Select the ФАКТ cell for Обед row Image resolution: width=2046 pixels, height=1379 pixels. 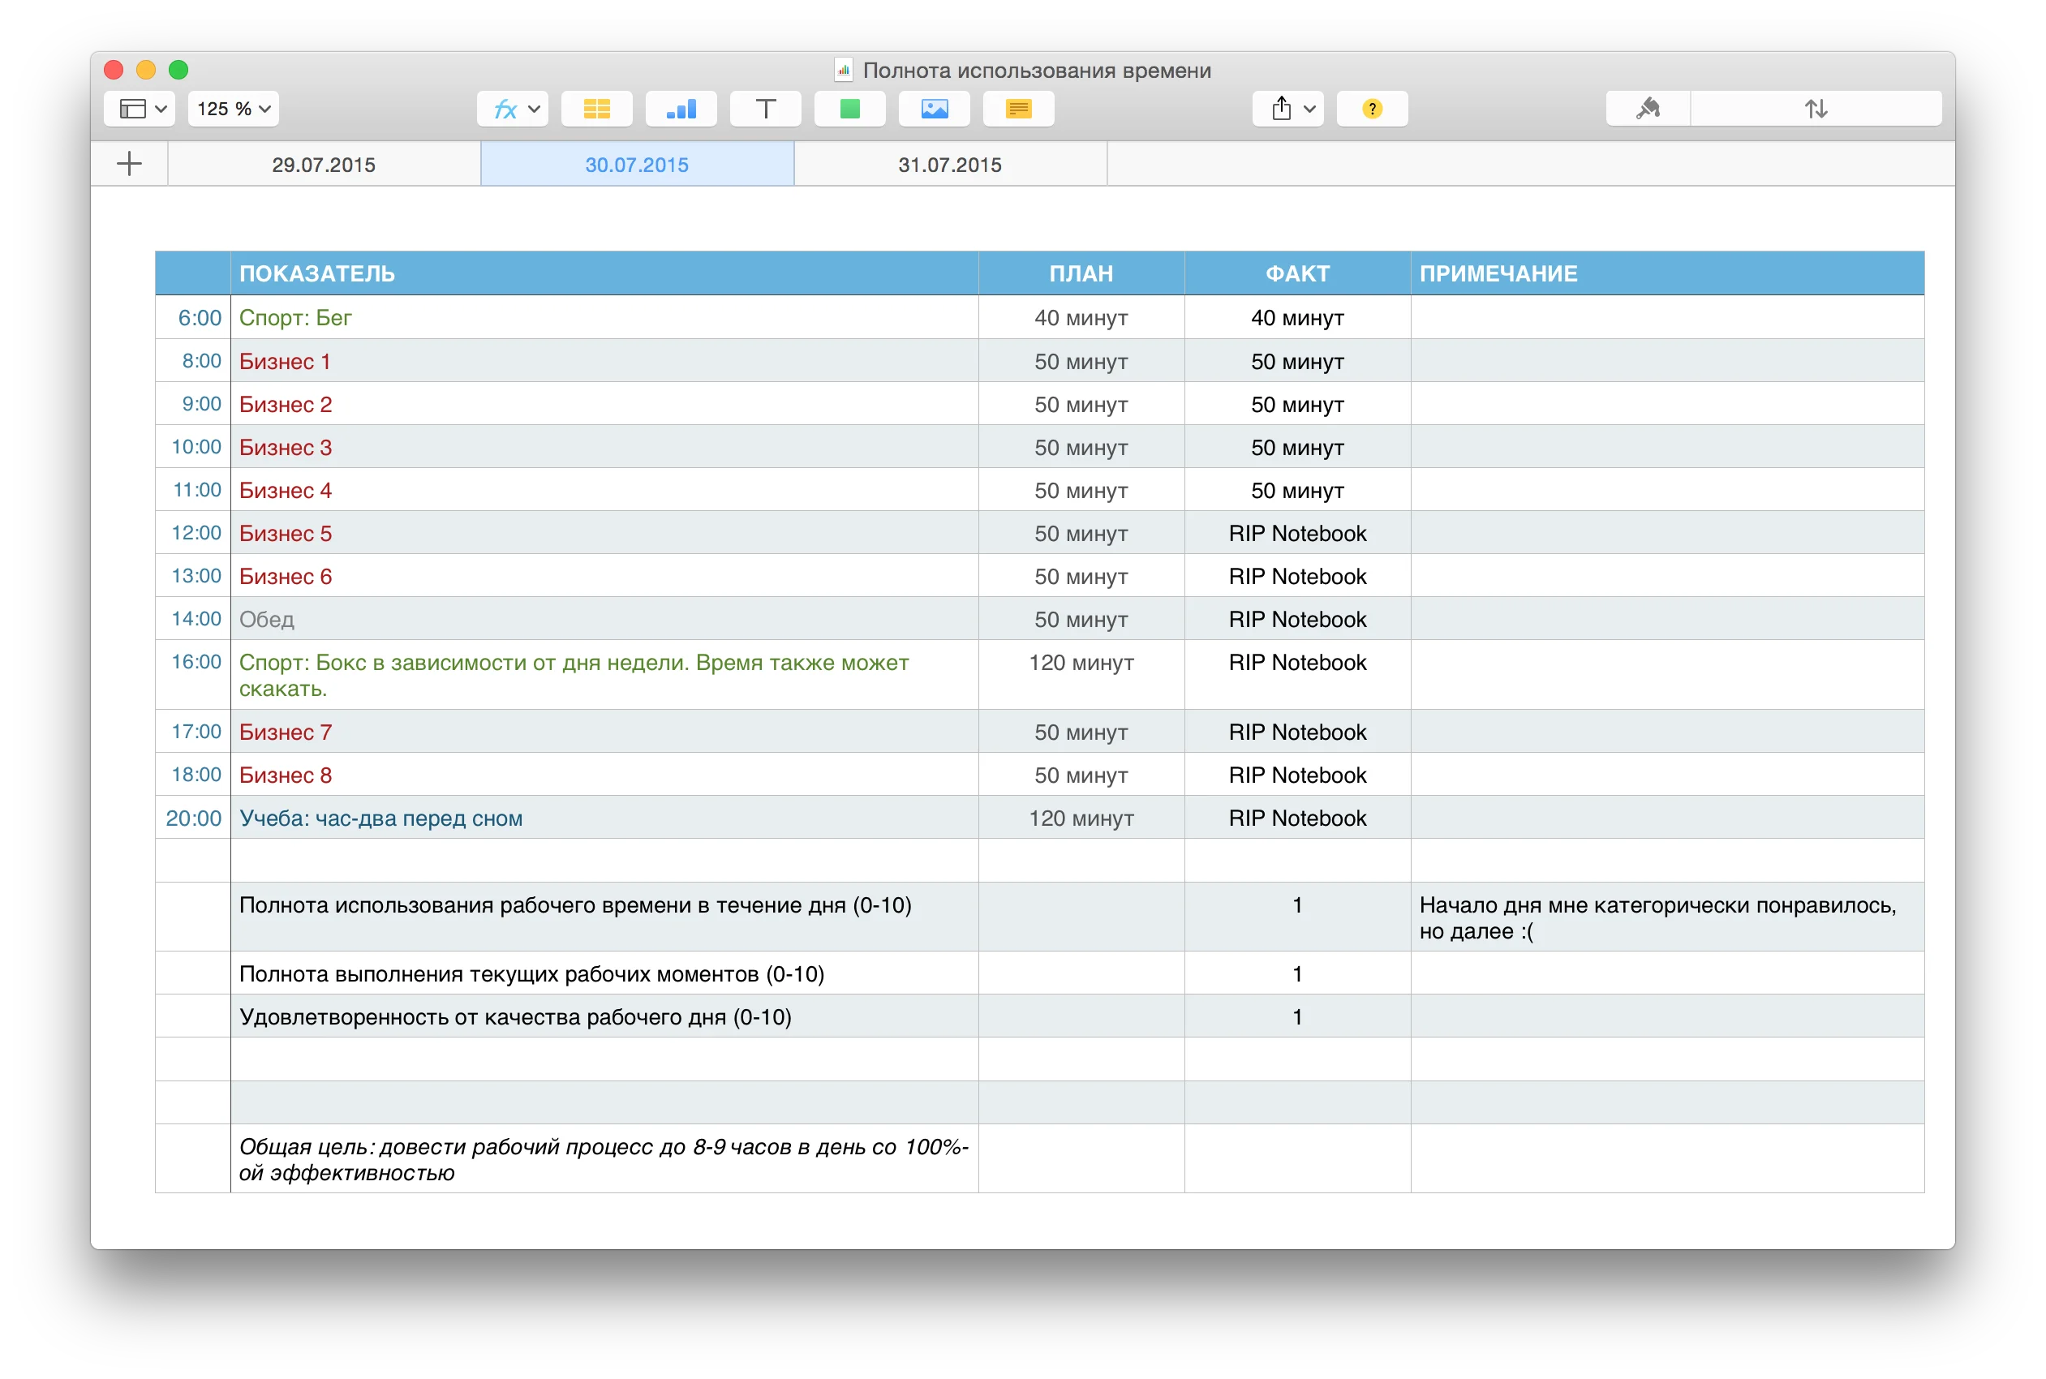coord(1297,619)
